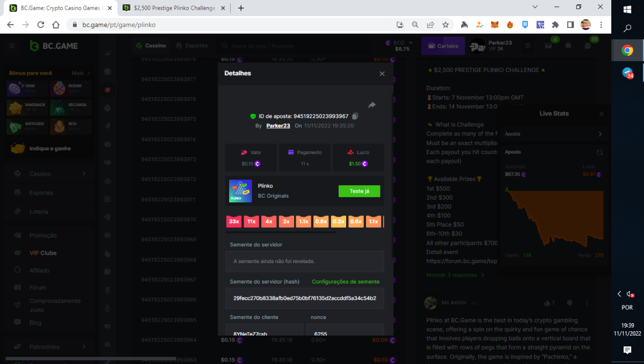This screenshot has height=364, width=644.
Task: Open the Plinko game thumbnail
Action: pyautogui.click(x=240, y=191)
